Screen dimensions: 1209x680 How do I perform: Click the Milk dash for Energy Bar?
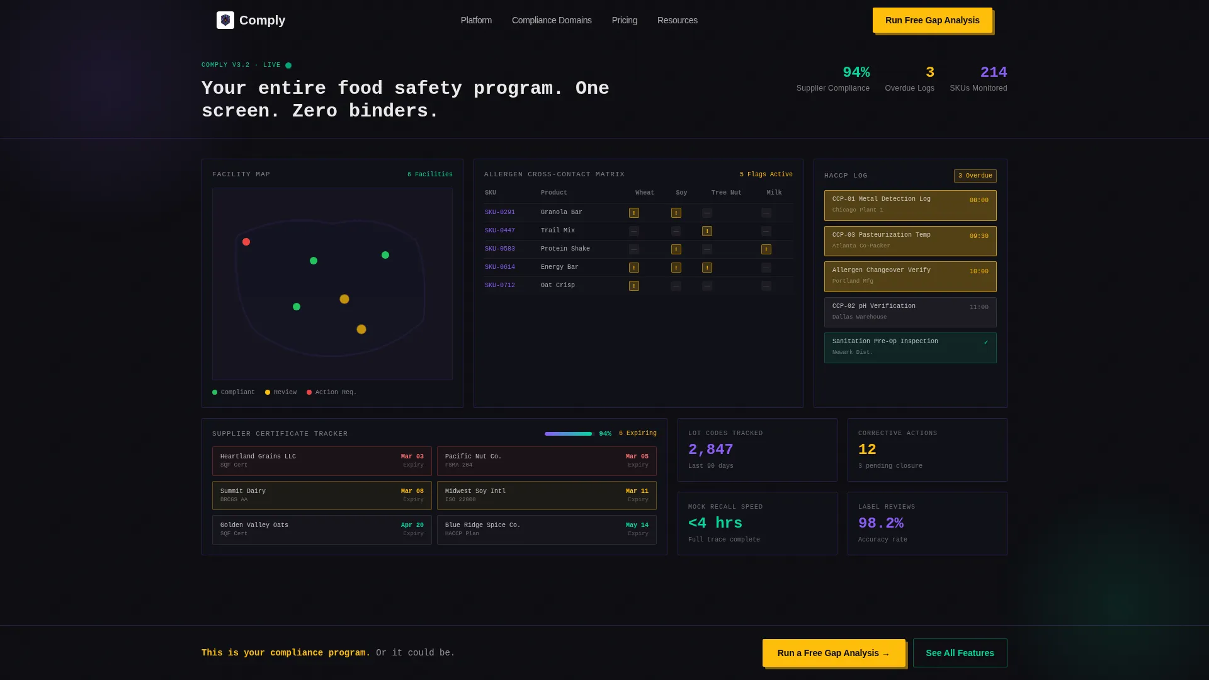tap(766, 268)
